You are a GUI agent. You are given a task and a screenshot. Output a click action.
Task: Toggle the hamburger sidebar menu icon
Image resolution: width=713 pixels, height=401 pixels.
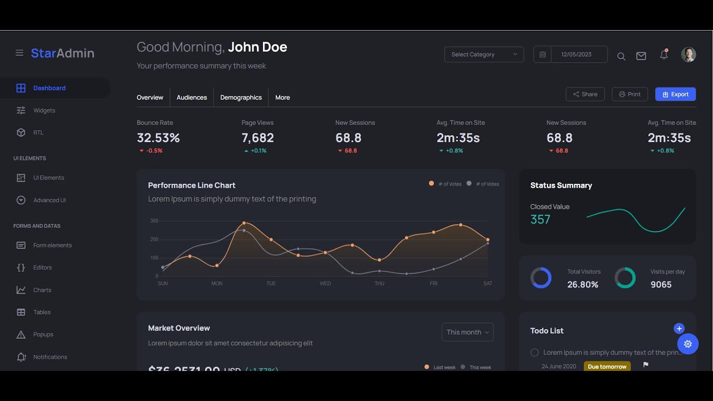click(19, 53)
